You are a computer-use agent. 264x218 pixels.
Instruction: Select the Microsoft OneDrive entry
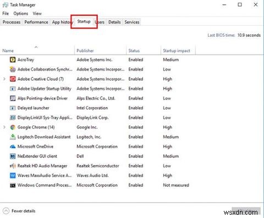pos(35,147)
